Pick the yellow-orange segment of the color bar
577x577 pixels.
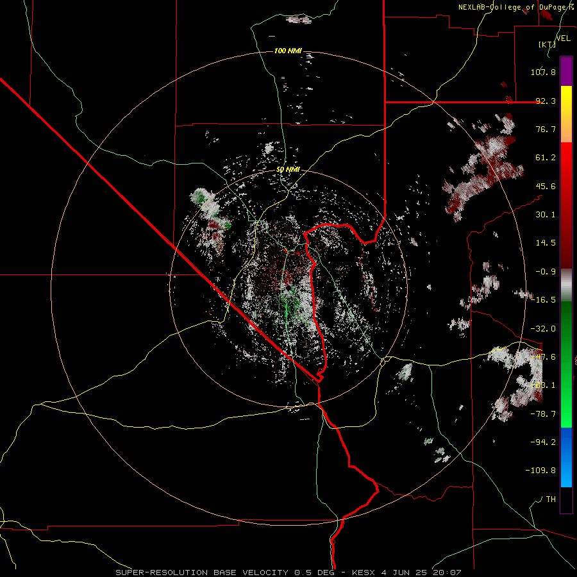566,114
